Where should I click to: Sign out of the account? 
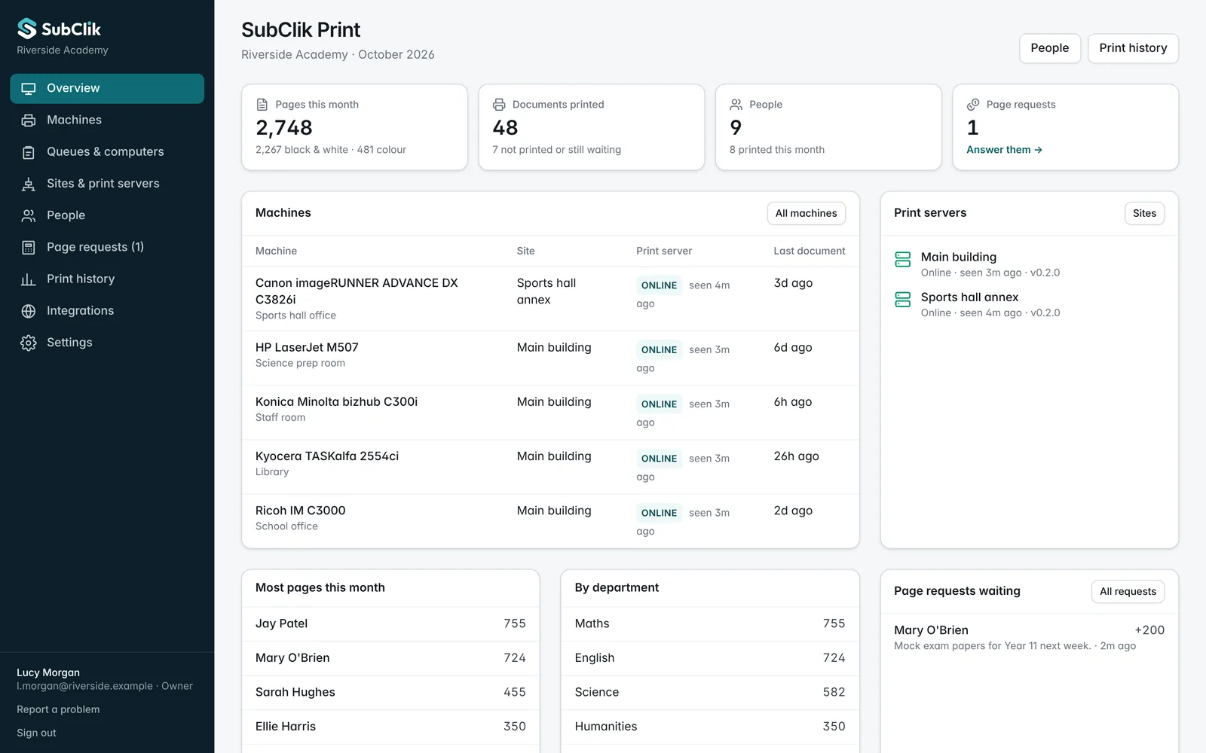37,733
